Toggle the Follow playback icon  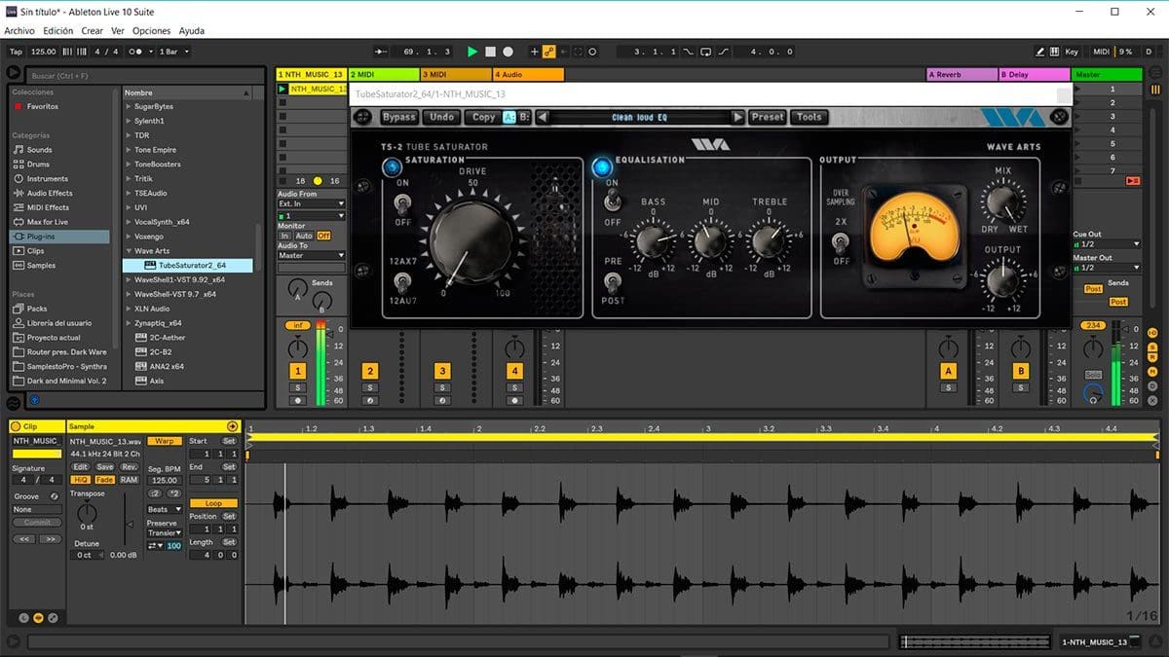pos(381,52)
